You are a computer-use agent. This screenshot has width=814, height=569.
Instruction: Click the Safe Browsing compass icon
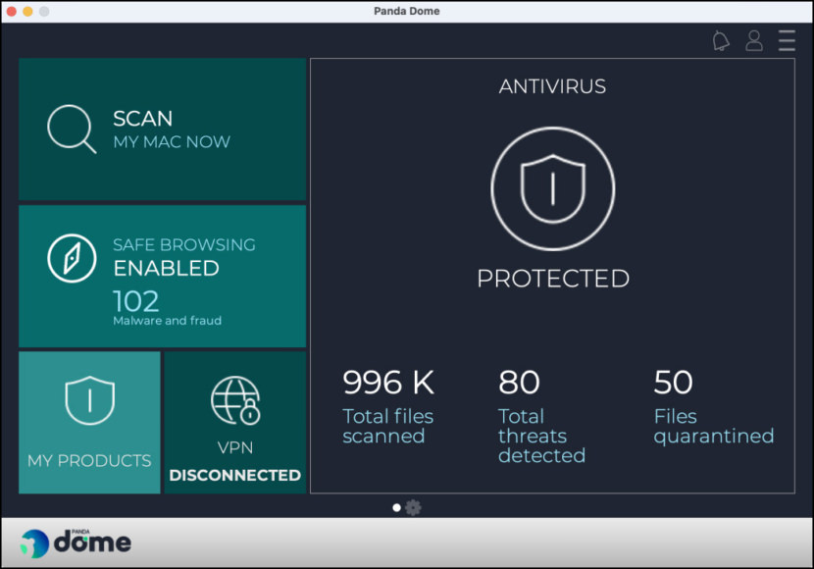(72, 258)
